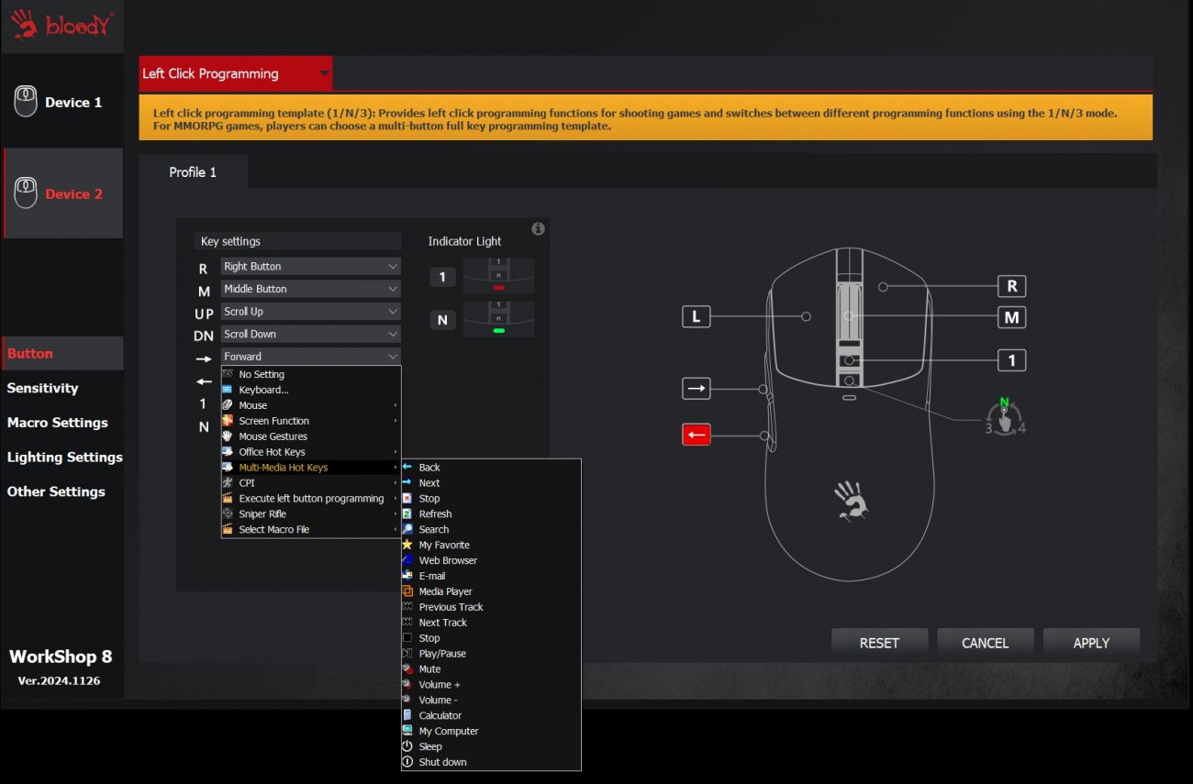This screenshot has width=1193, height=784.
Task: Click the Device 1 mouse icon
Action: pyautogui.click(x=26, y=102)
